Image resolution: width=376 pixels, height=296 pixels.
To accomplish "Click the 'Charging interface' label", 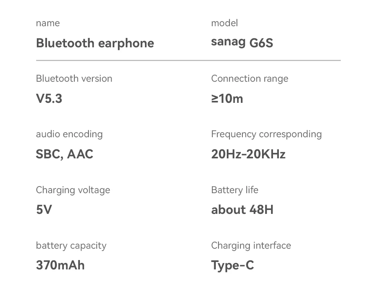I will (x=251, y=246).
